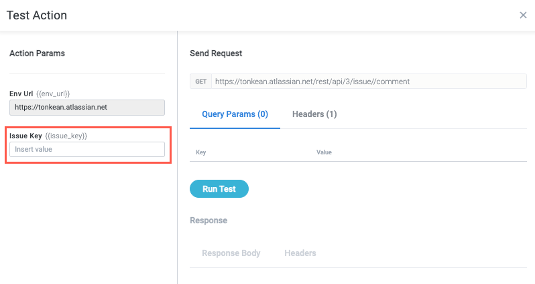Click the Test Action dialog title
The image size is (535, 284).
coord(37,15)
